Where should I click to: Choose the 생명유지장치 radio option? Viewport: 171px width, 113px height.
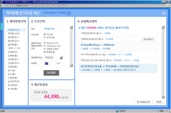coord(45,49)
